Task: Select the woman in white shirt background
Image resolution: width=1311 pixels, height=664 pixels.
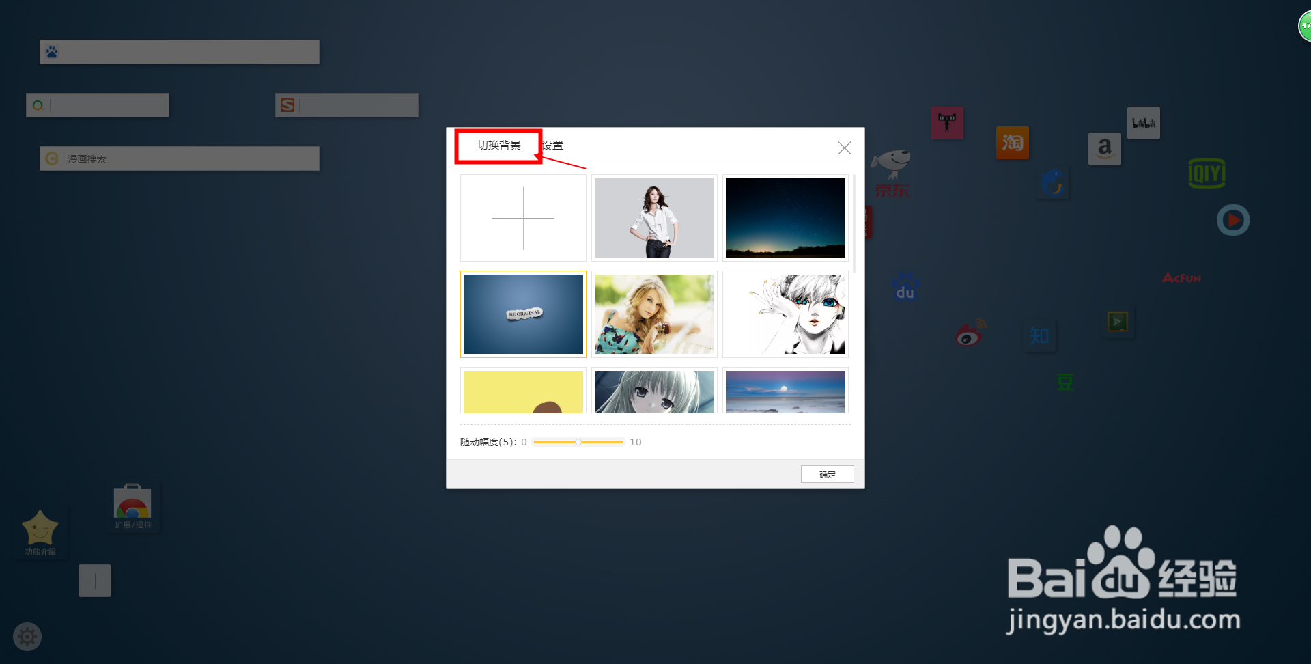Action: click(654, 218)
